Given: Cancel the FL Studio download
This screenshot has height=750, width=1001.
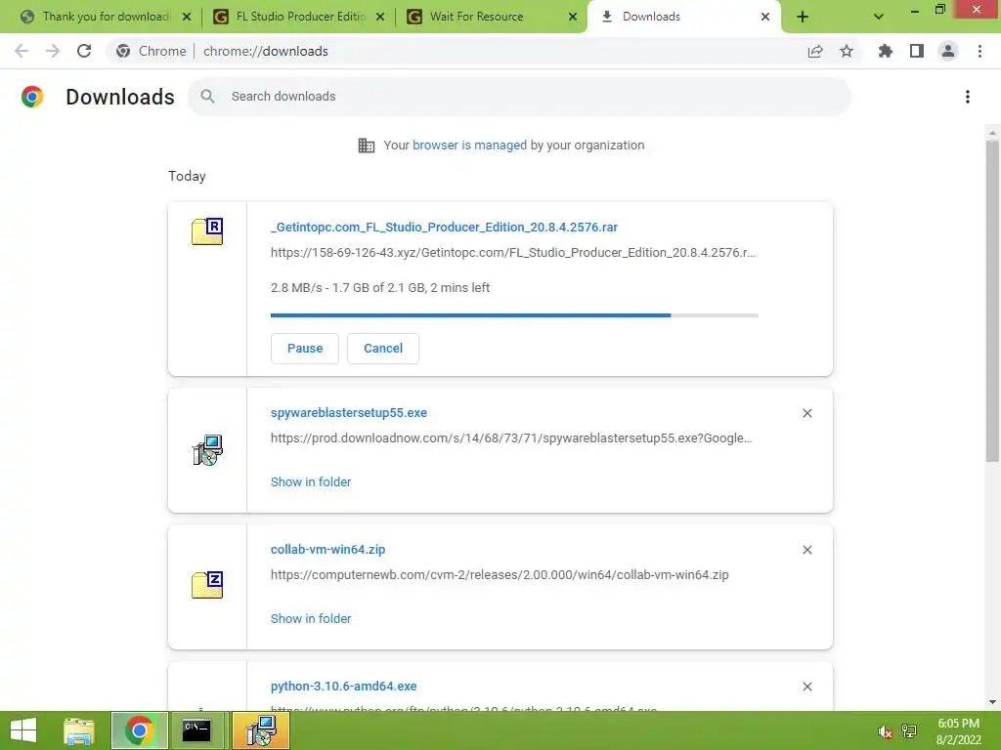Looking at the screenshot, I should 383,349.
